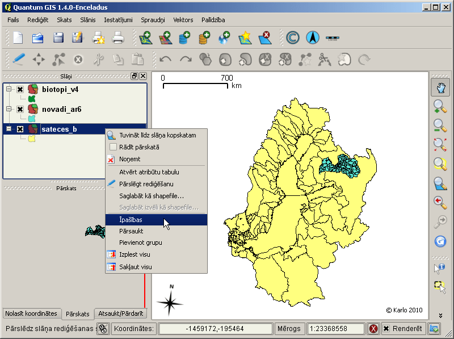
Task: Add SpatiaLite layer orange database icon
Action: (204, 37)
